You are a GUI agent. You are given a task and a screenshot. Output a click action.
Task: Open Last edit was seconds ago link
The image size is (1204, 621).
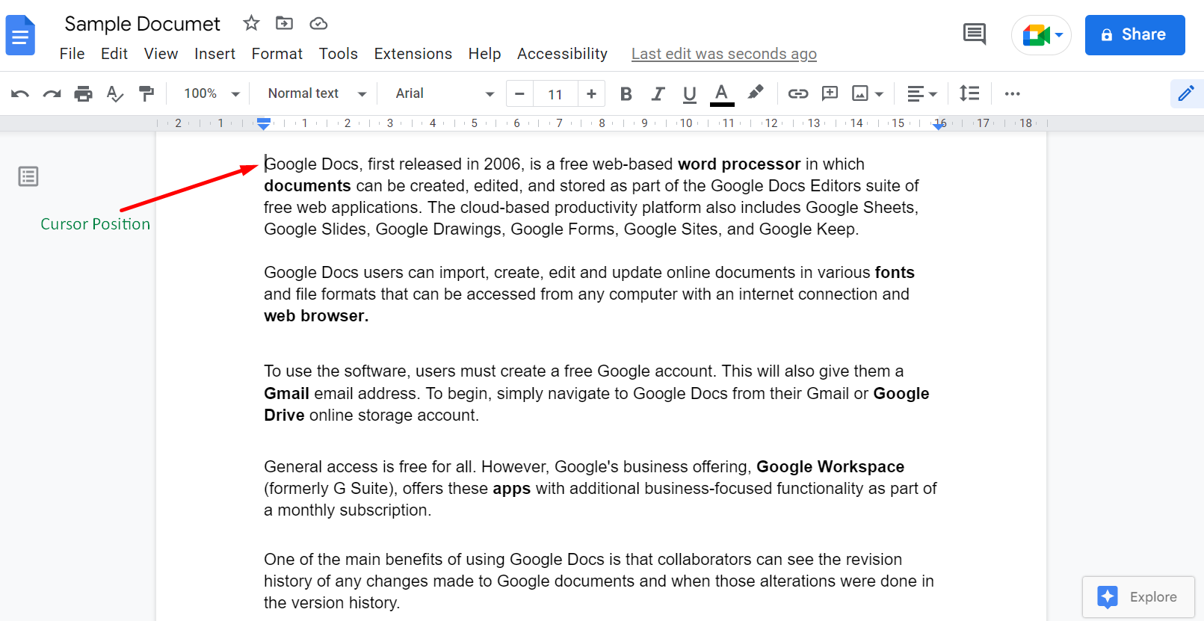(724, 54)
